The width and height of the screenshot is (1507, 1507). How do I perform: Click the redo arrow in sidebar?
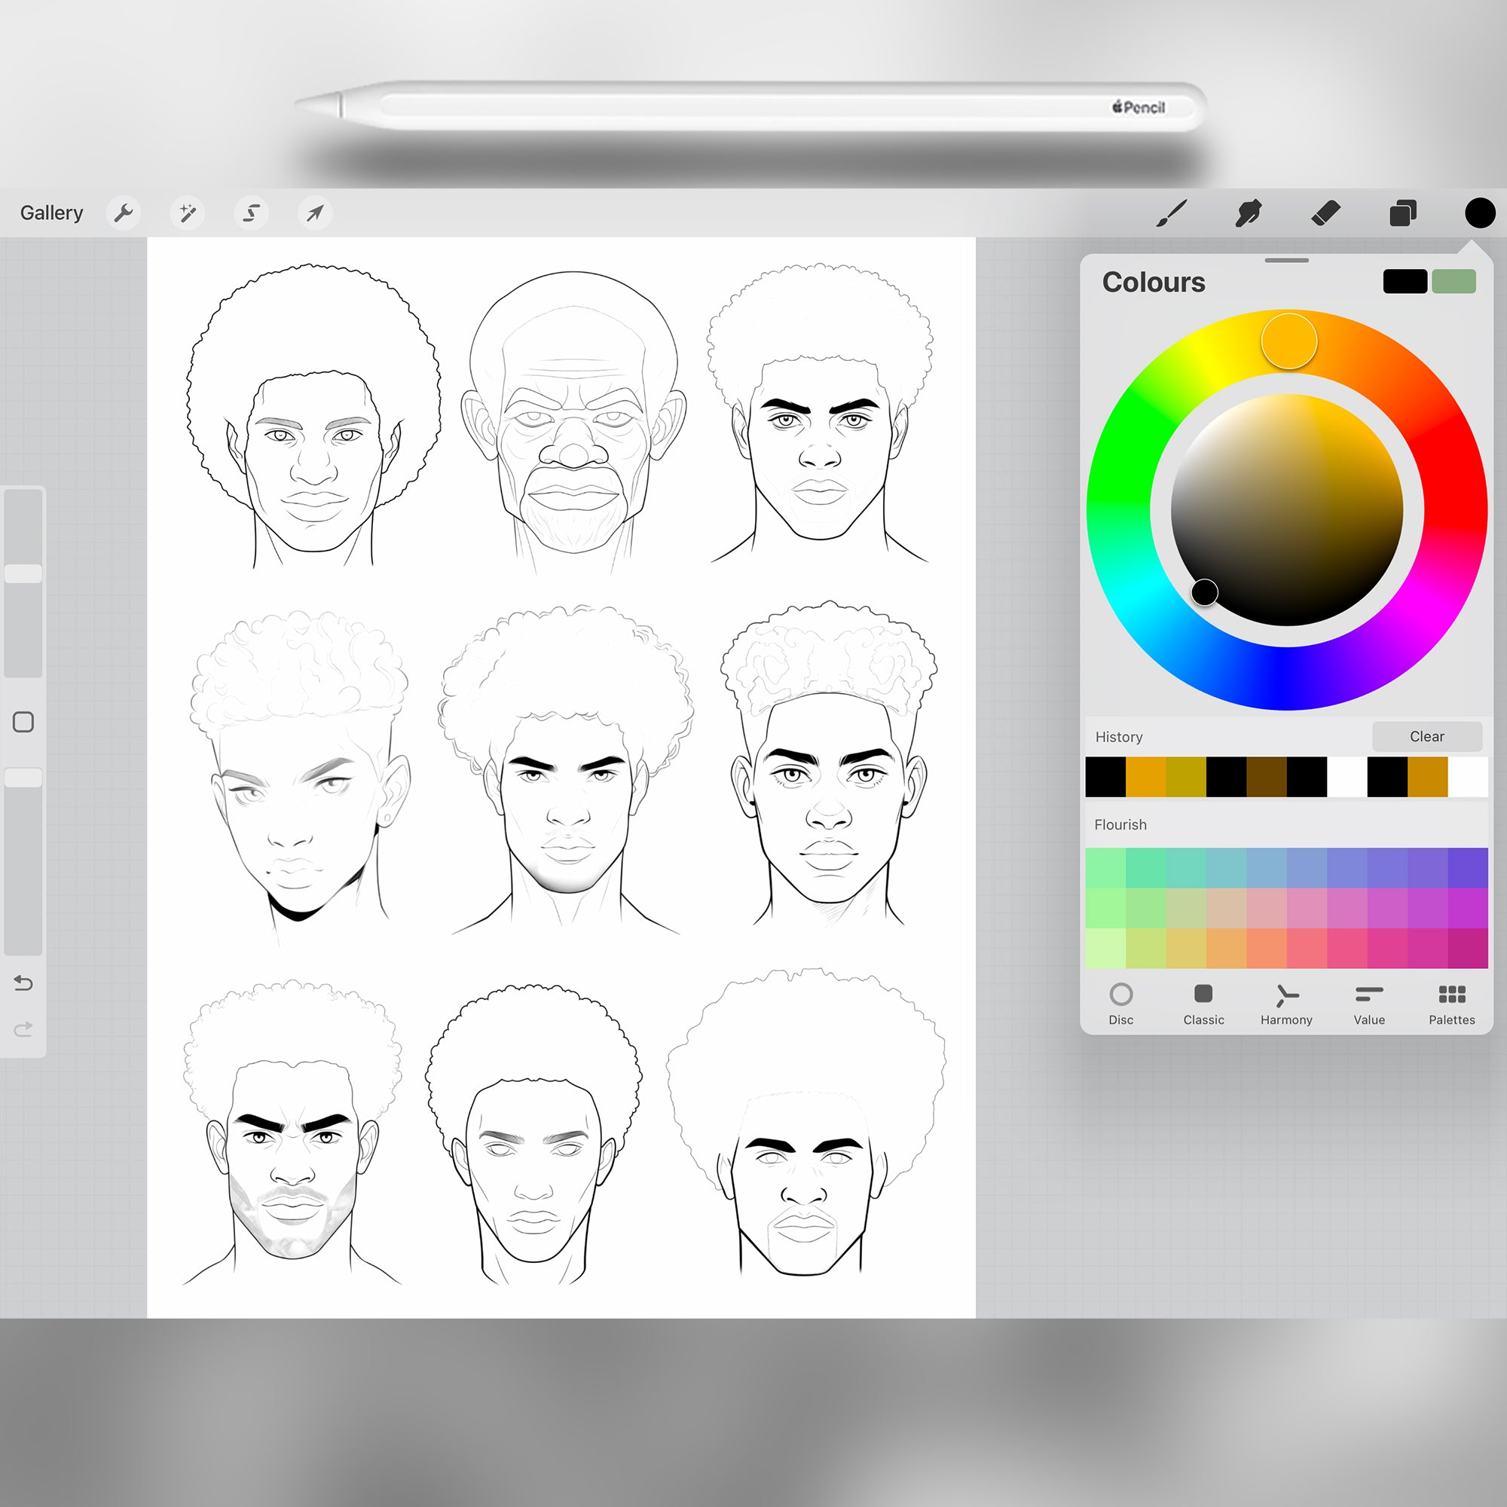click(23, 1029)
